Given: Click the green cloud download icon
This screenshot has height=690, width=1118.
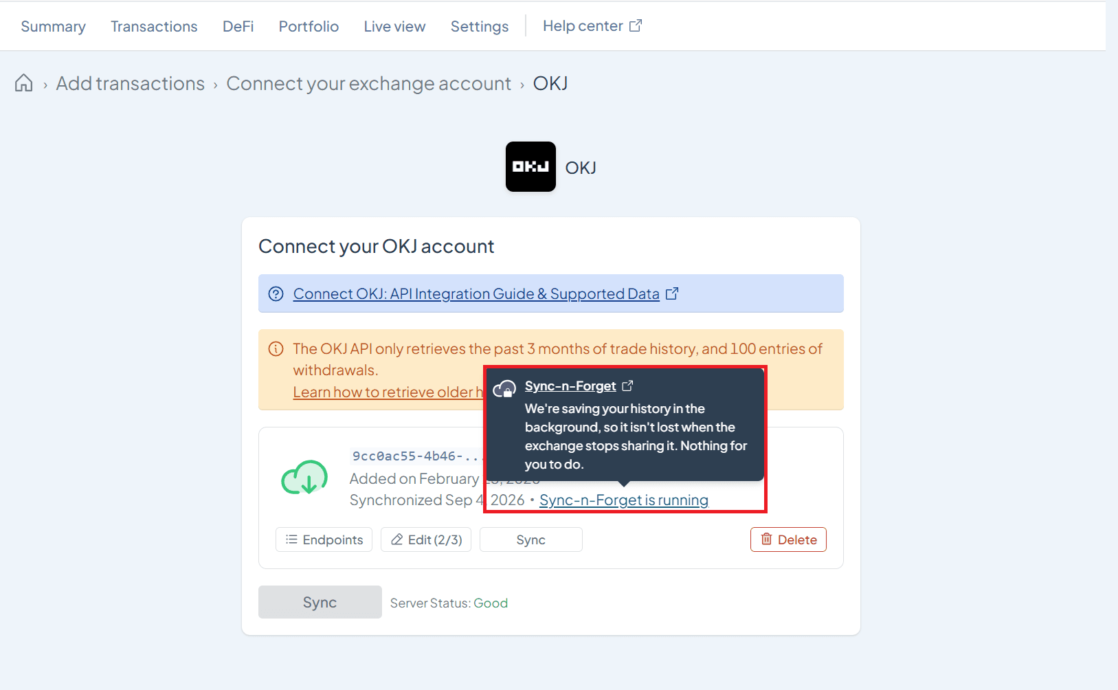Looking at the screenshot, I should [x=304, y=478].
